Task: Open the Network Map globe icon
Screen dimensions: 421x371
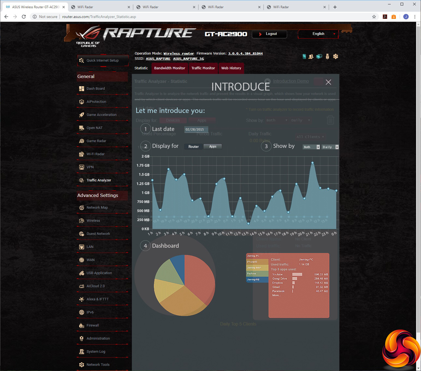Action: [x=81, y=208]
